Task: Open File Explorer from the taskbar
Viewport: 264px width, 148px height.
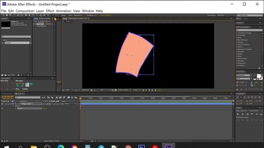Action: coord(34,146)
